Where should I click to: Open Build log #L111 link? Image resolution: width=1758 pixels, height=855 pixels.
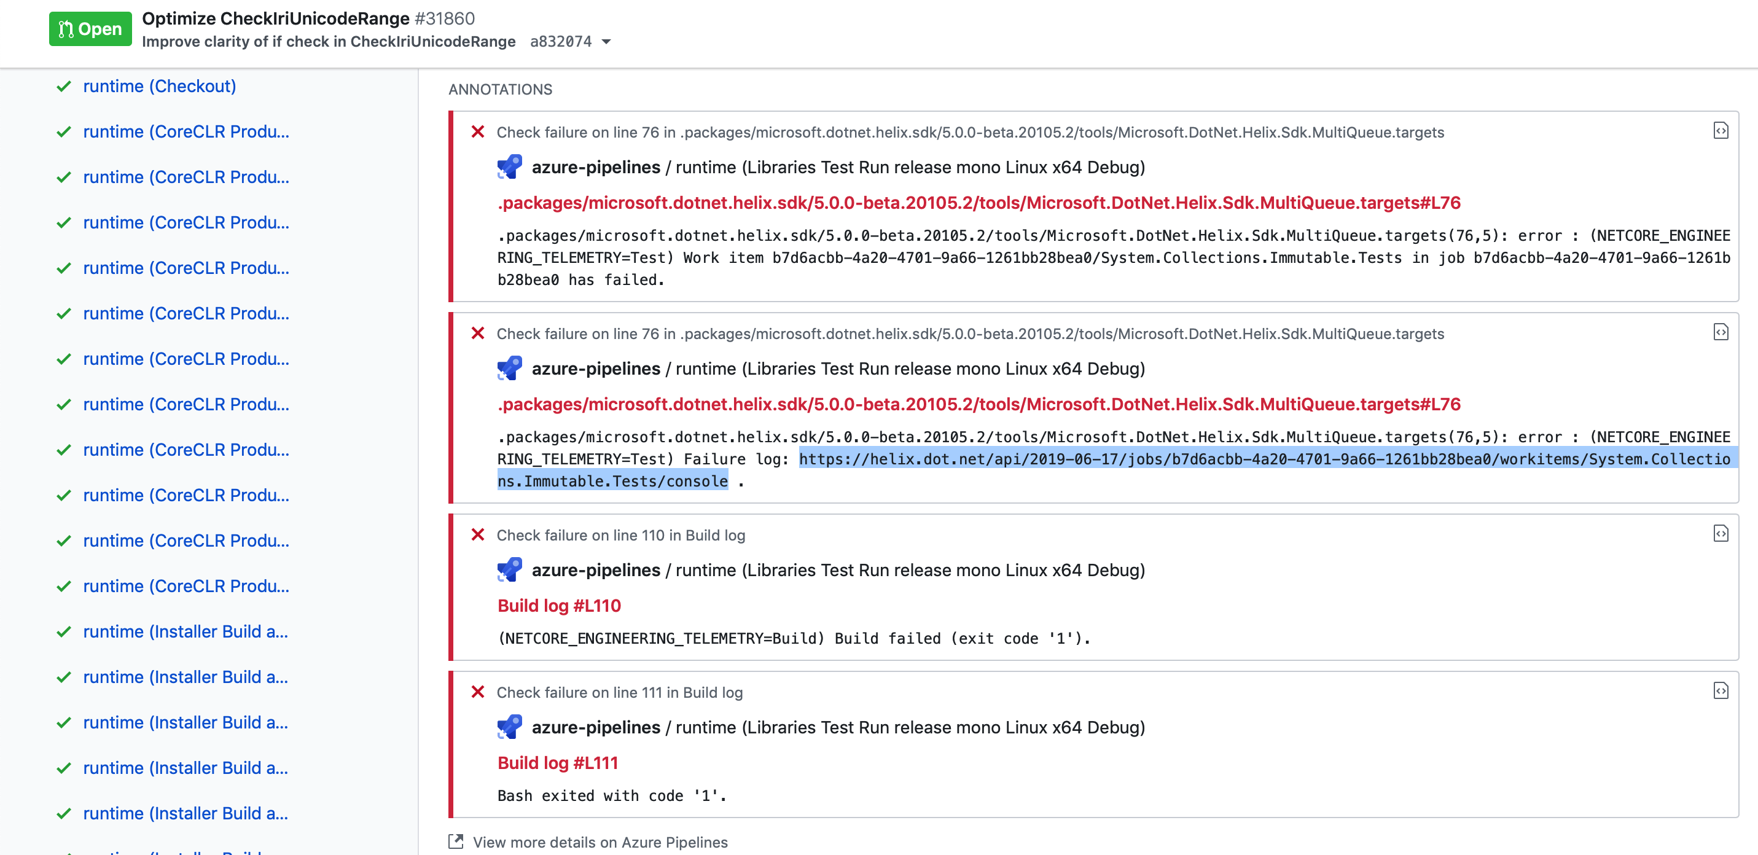tap(558, 763)
